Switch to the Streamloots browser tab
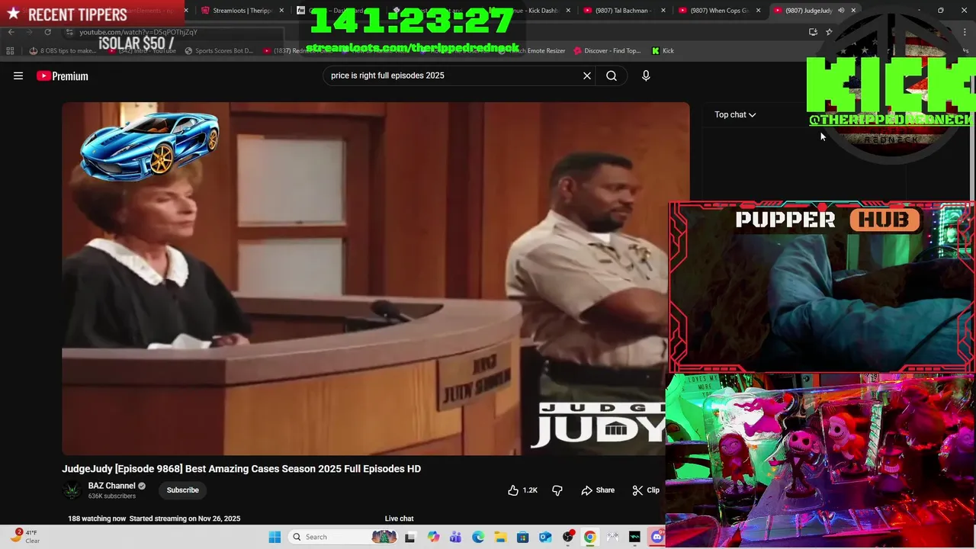The image size is (976, 549). [x=242, y=11]
